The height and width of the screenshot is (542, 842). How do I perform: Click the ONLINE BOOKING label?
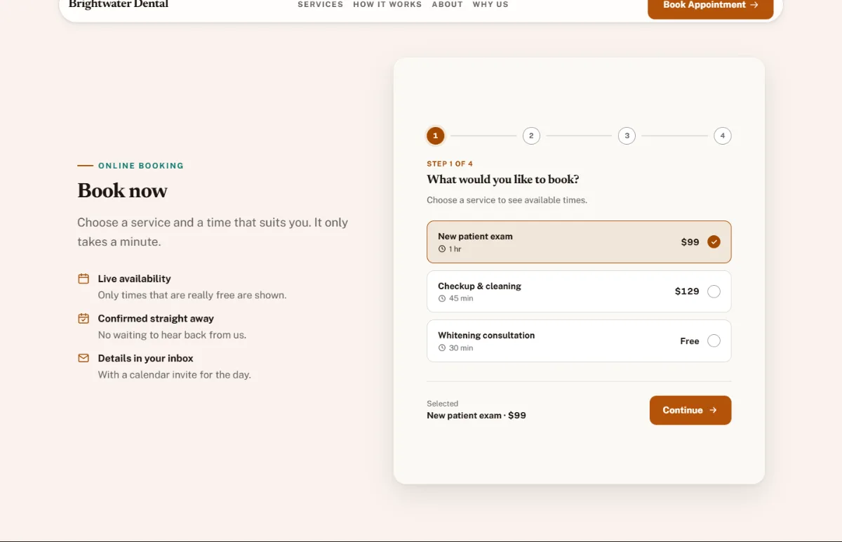point(141,166)
